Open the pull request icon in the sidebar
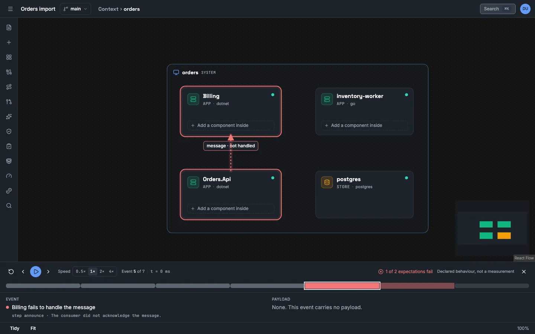The height and width of the screenshot is (334, 535). coord(9,102)
